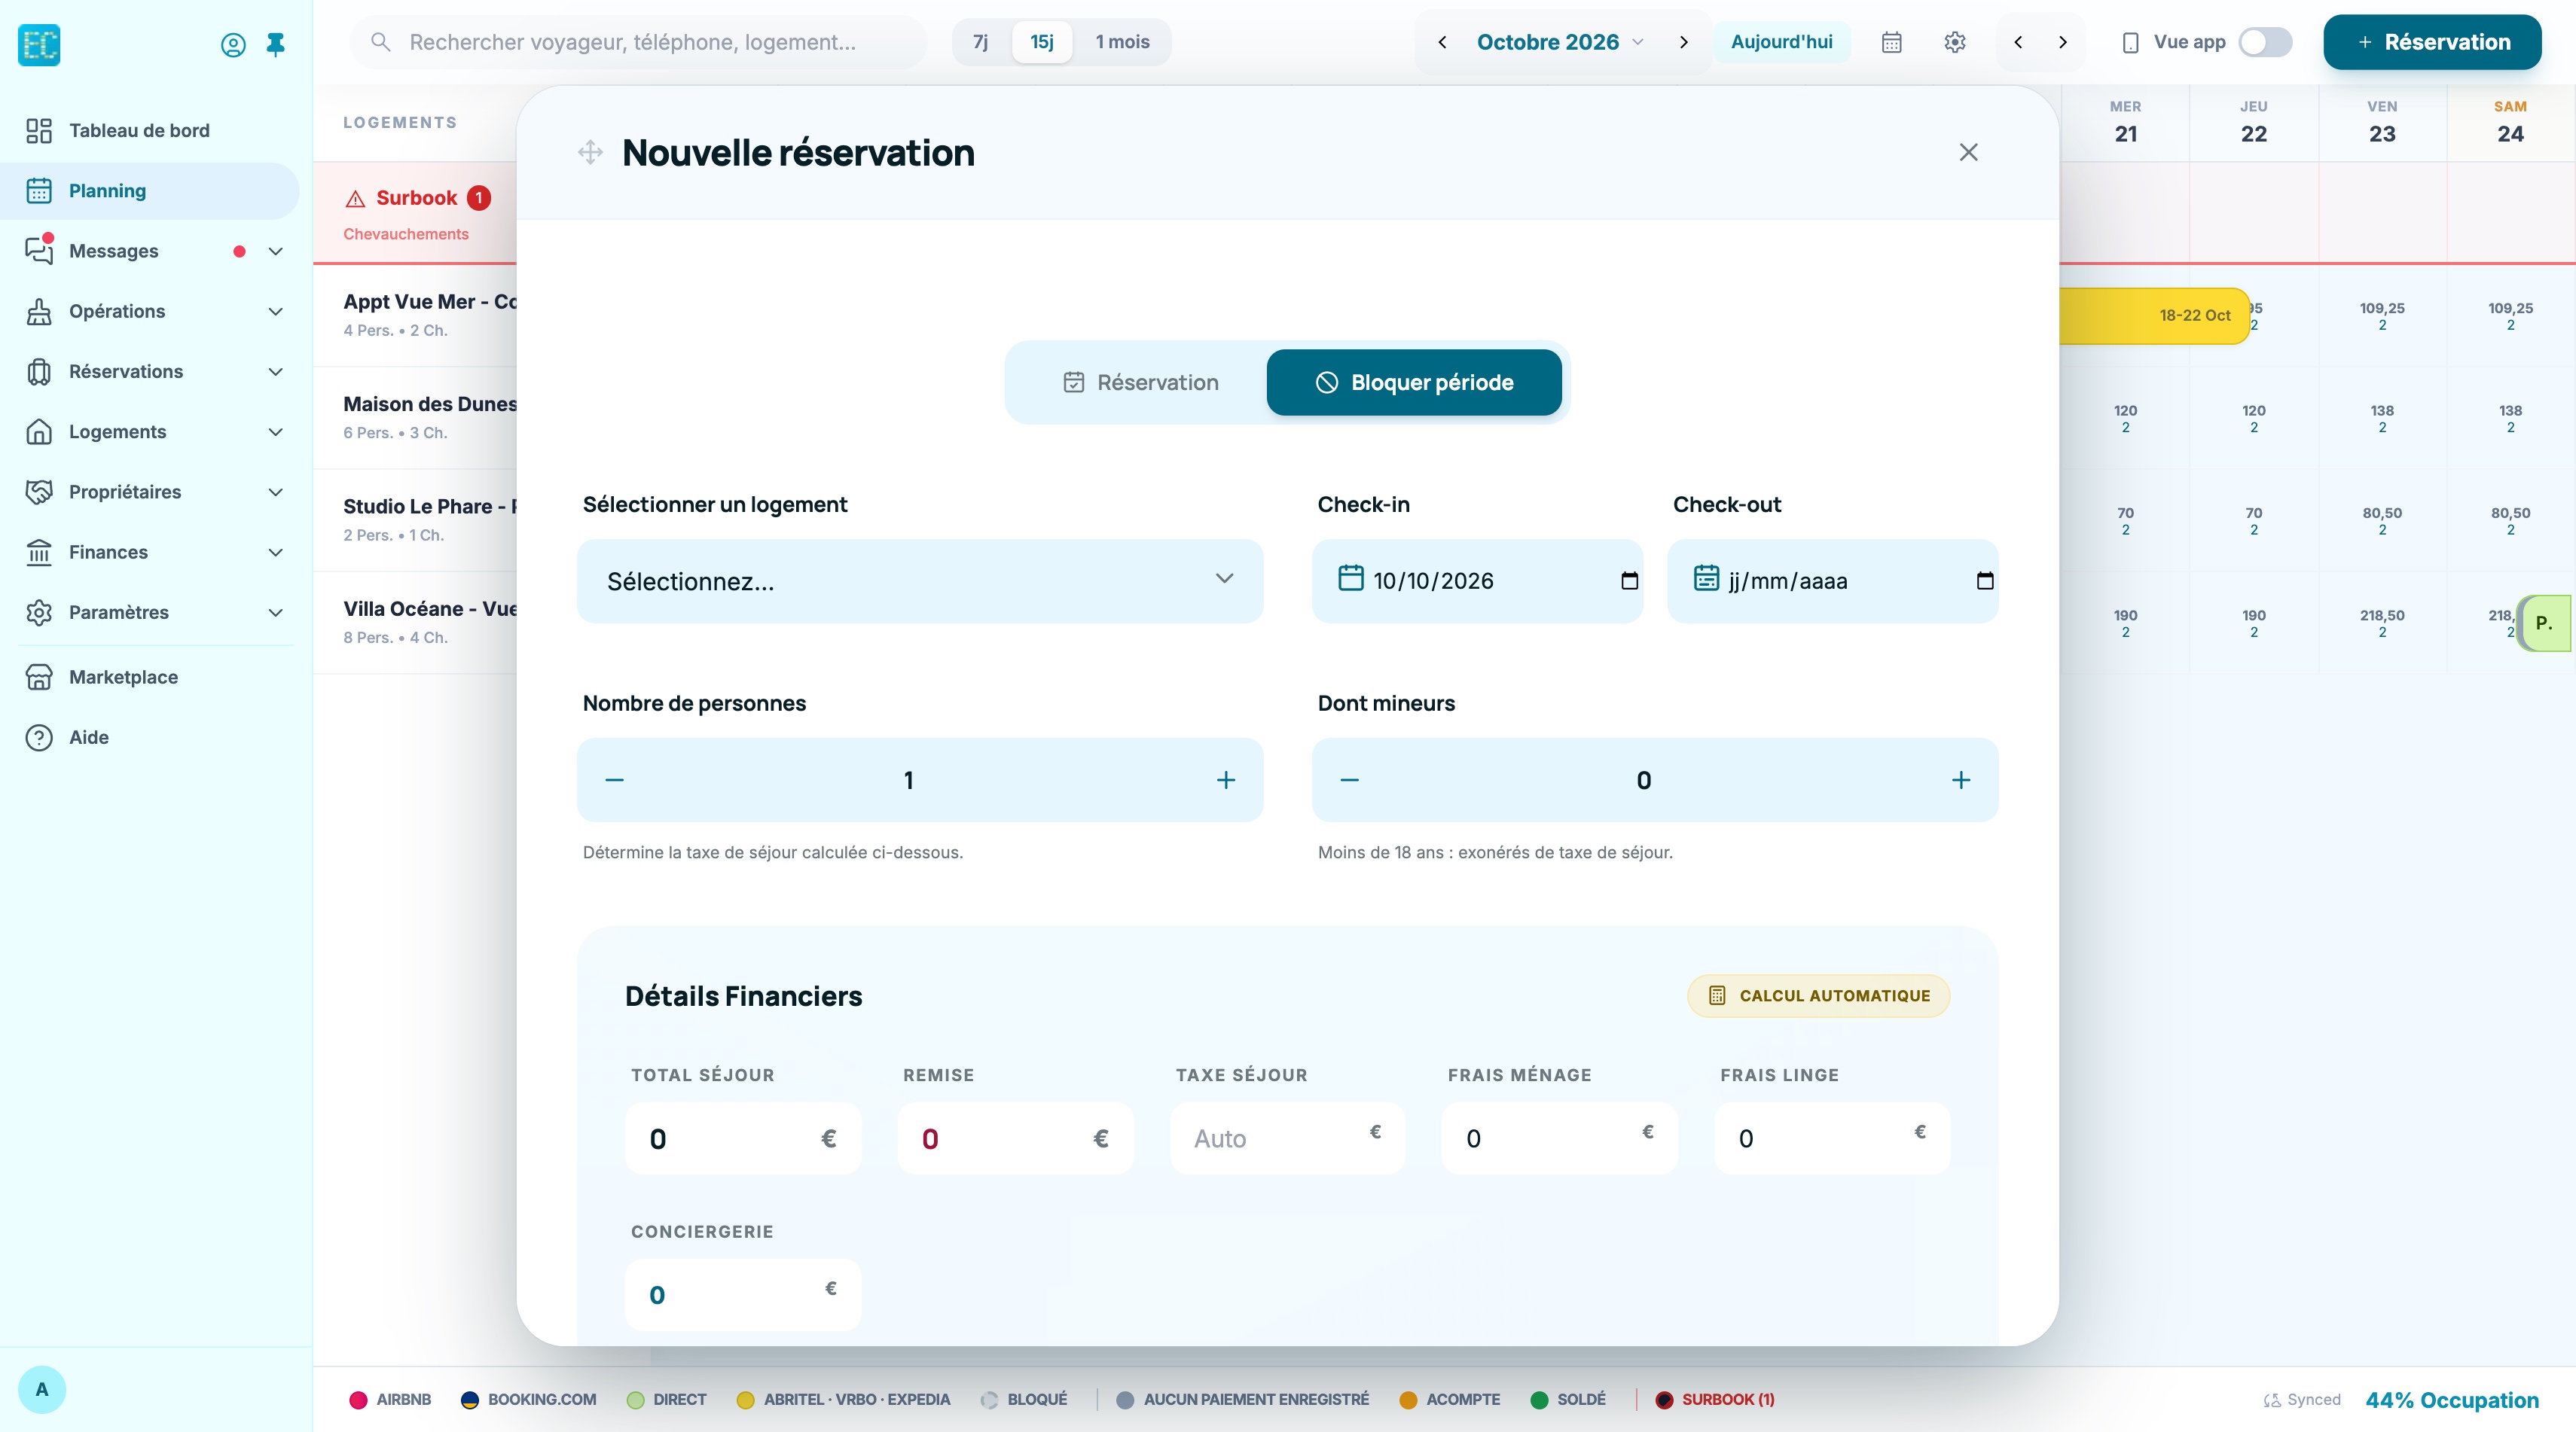Image resolution: width=2576 pixels, height=1432 pixels.
Task: Click the CALCUL AUTOMATIQUE button
Action: point(1819,996)
